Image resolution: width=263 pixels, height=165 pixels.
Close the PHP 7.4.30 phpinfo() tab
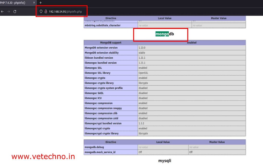point(34,3)
